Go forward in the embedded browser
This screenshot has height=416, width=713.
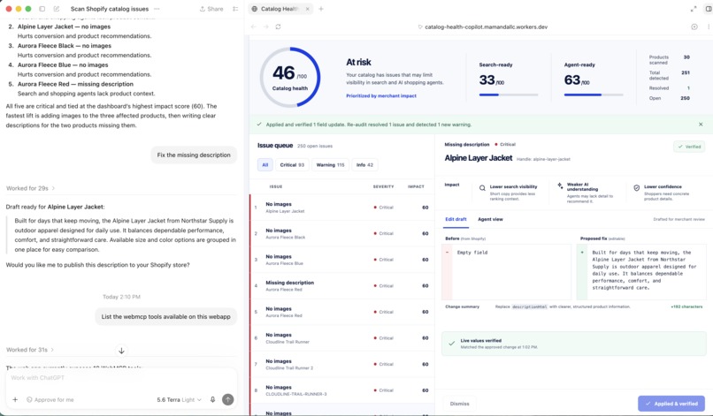(x=266, y=26)
